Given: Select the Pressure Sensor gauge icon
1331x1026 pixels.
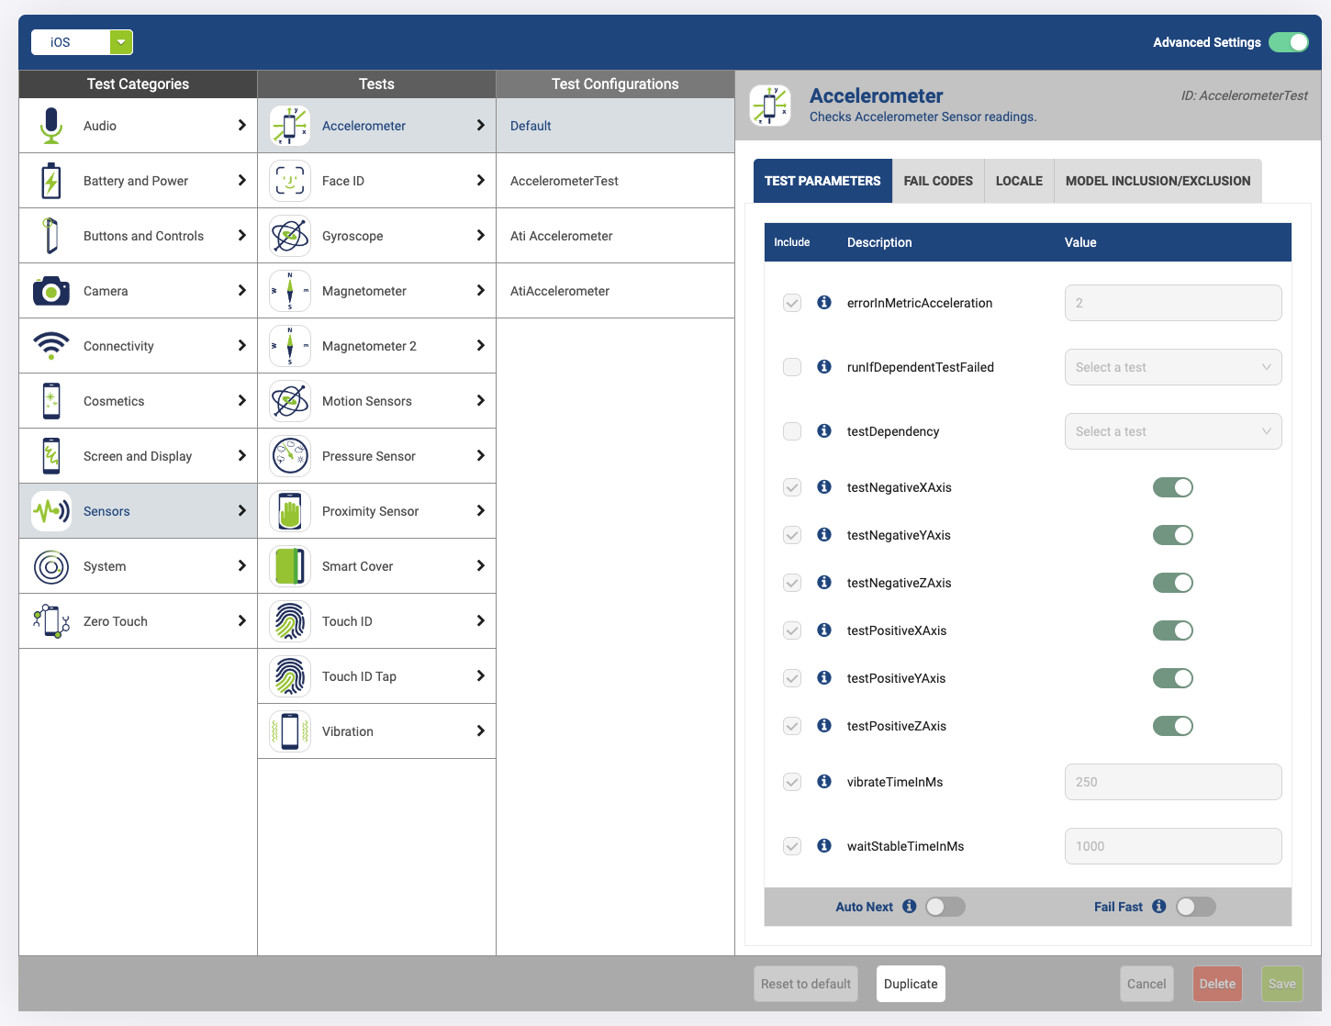Looking at the screenshot, I should coord(290,456).
